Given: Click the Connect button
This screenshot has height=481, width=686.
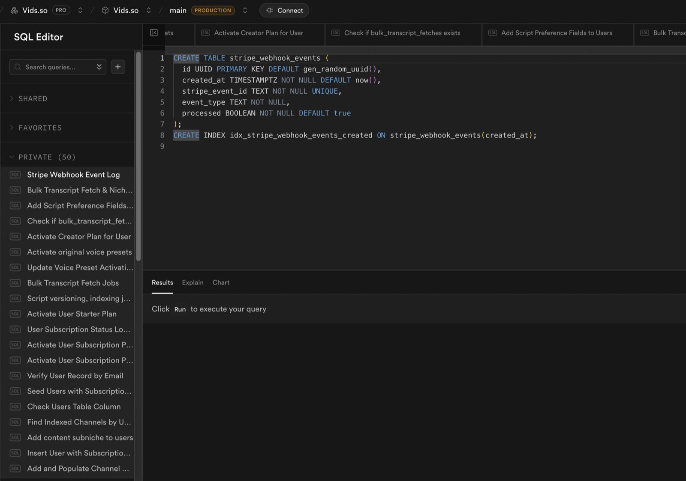Looking at the screenshot, I should click(284, 10).
